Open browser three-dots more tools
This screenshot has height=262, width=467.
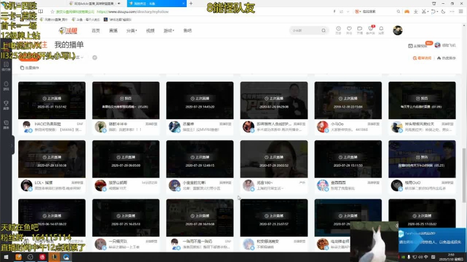pos(452,12)
